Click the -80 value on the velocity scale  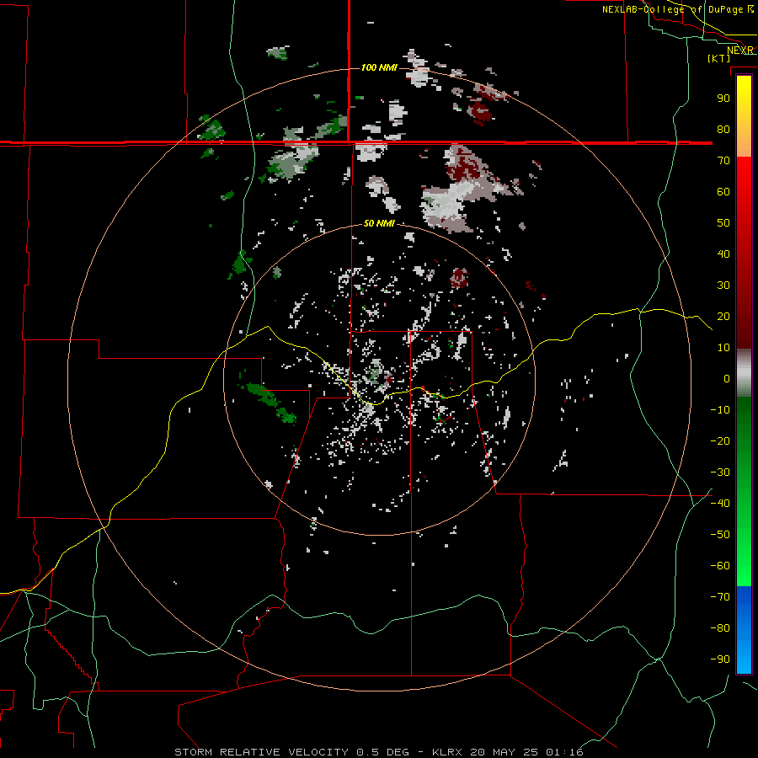click(x=720, y=628)
